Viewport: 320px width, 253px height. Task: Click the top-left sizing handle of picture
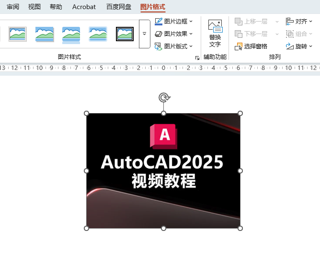click(87, 114)
